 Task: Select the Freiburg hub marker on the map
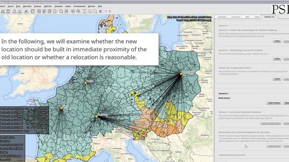pyautogui.click(x=96, y=116)
